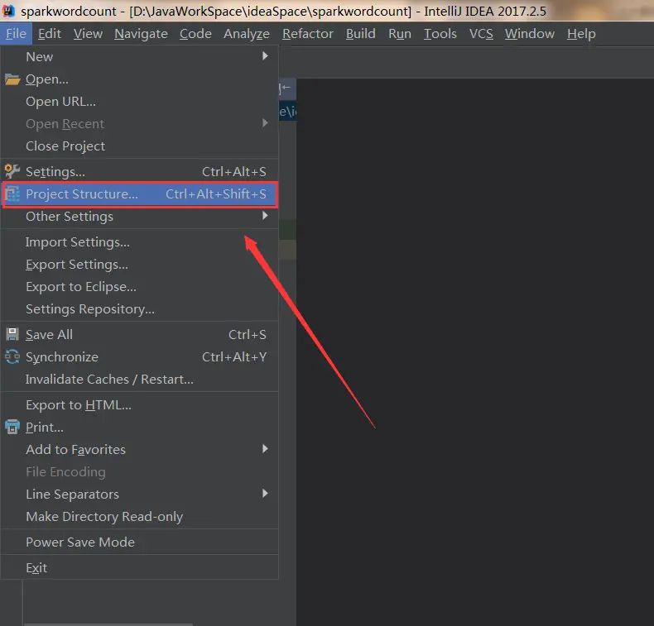This screenshot has width=654, height=626.
Task: Select Synchronize entry
Action: (139, 357)
